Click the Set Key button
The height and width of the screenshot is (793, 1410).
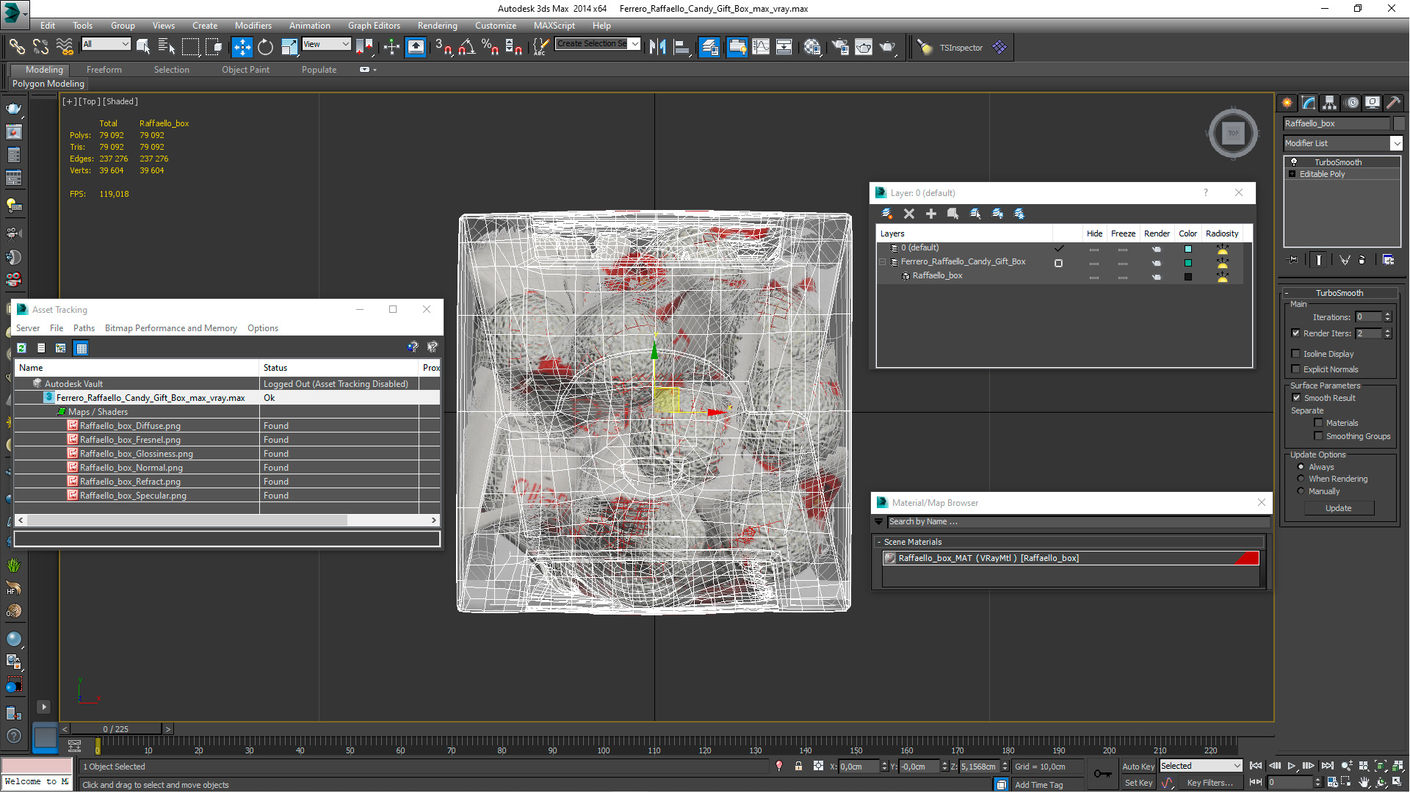point(1138,783)
